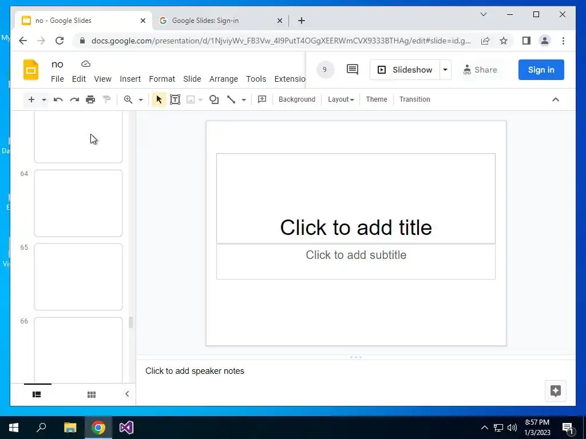586x439 pixels.
Task: Choose the Select arrow tool
Action: click(159, 99)
